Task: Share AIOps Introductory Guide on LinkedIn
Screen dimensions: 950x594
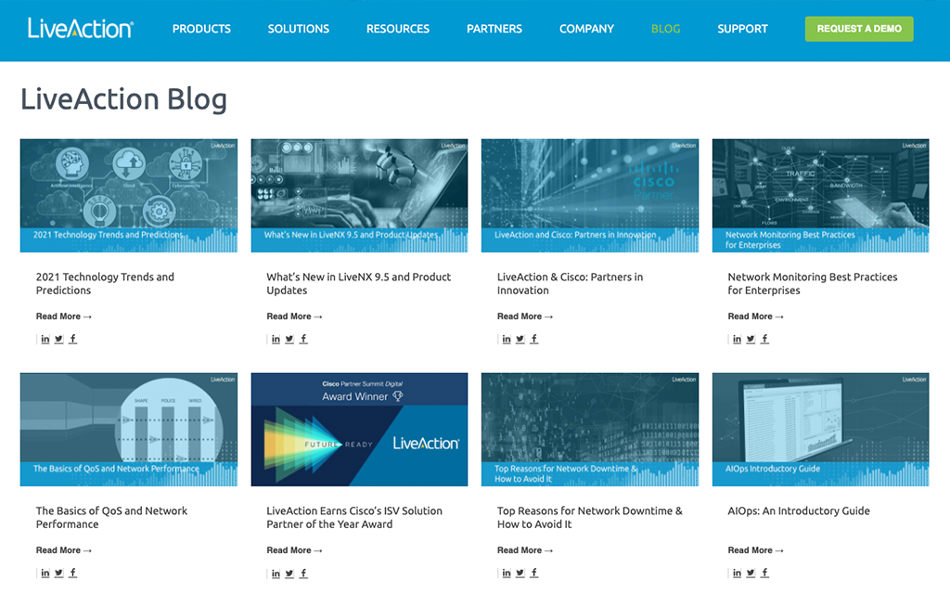Action: tap(737, 573)
